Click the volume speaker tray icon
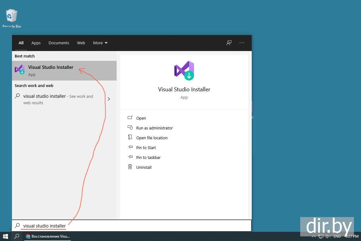 328,236
